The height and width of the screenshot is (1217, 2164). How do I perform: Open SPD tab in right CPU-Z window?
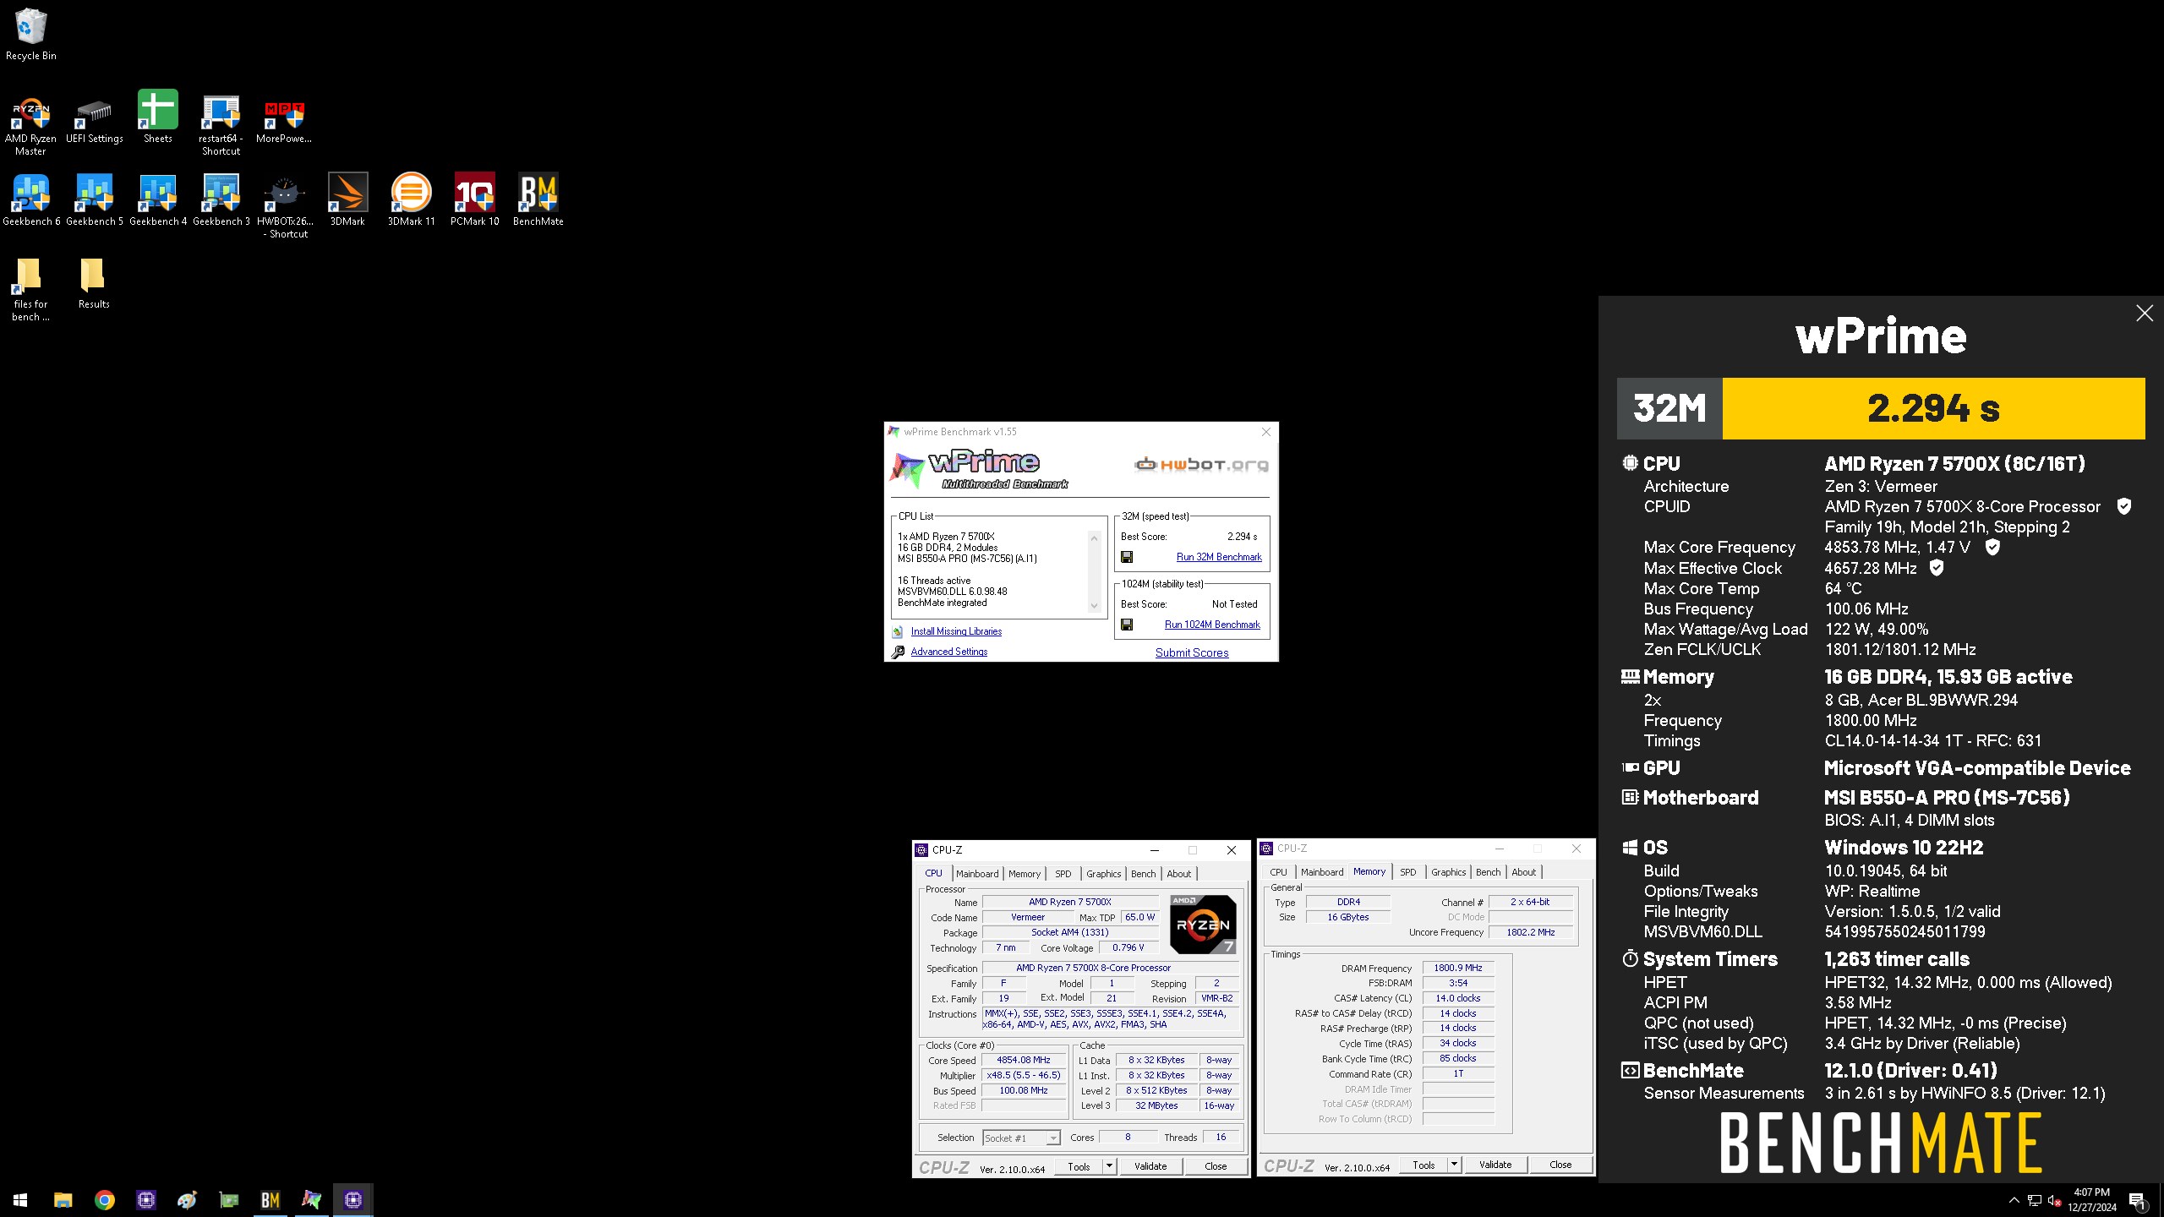(1407, 872)
